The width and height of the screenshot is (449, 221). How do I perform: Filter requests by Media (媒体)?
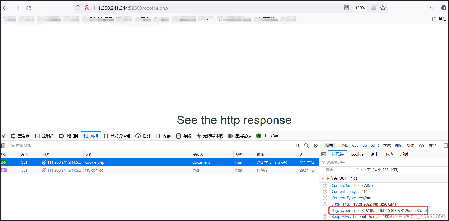click(410, 145)
